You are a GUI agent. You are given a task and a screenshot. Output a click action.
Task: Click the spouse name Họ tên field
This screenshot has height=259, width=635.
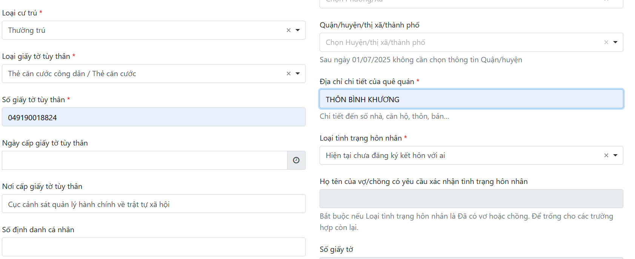pyautogui.click(x=471, y=199)
